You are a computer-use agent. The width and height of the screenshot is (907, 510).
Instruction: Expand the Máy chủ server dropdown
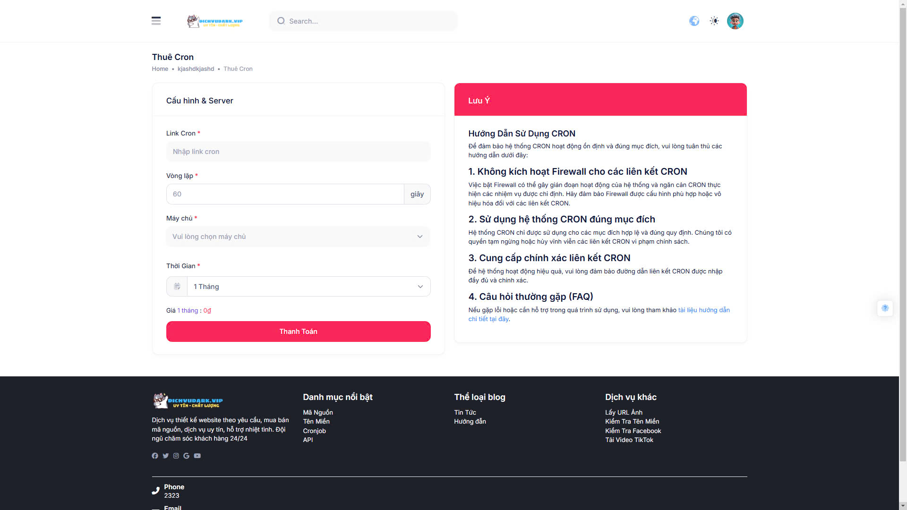(298, 237)
